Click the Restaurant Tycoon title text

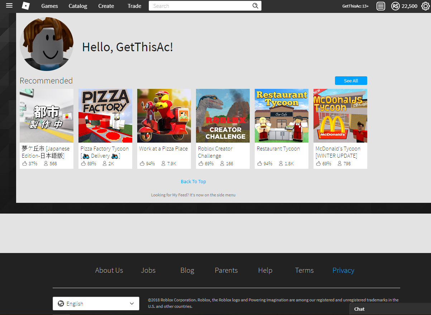click(x=278, y=148)
